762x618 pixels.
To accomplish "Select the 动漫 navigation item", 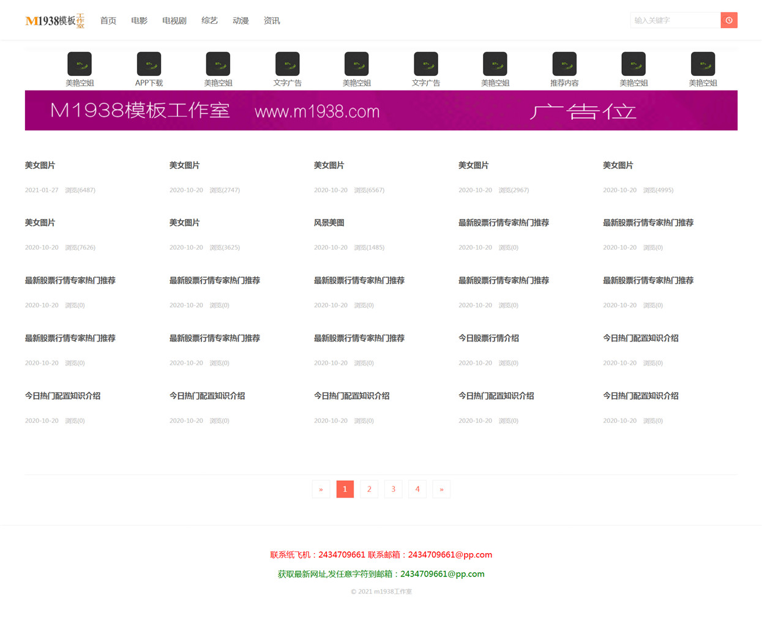I will (241, 21).
